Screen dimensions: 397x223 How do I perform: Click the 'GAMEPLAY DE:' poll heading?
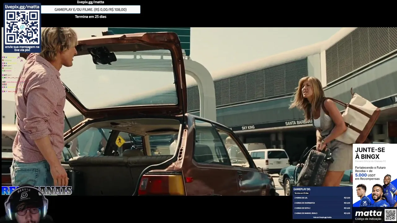click(x=302, y=189)
